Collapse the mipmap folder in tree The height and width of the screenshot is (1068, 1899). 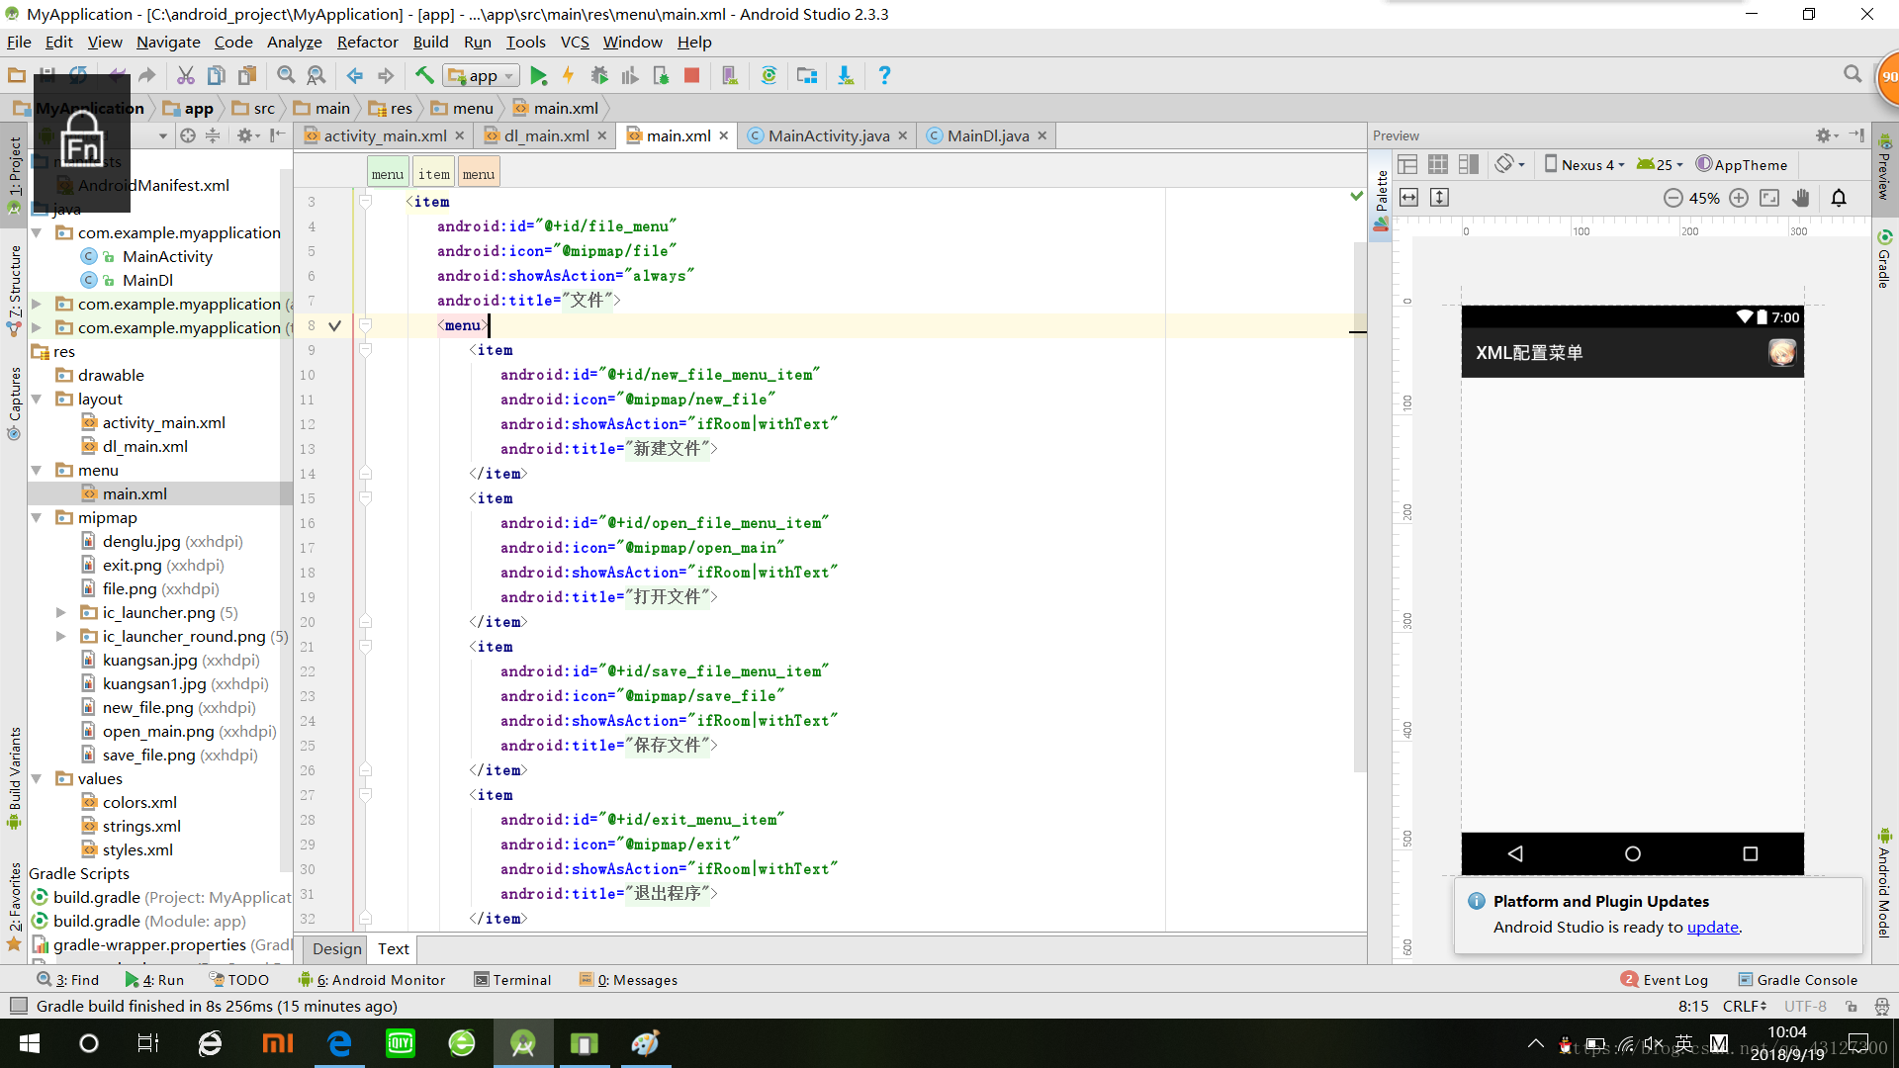(37, 517)
